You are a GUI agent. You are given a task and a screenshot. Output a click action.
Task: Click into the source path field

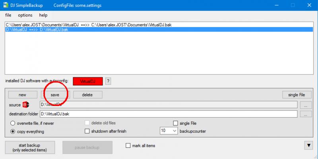(x=169, y=105)
